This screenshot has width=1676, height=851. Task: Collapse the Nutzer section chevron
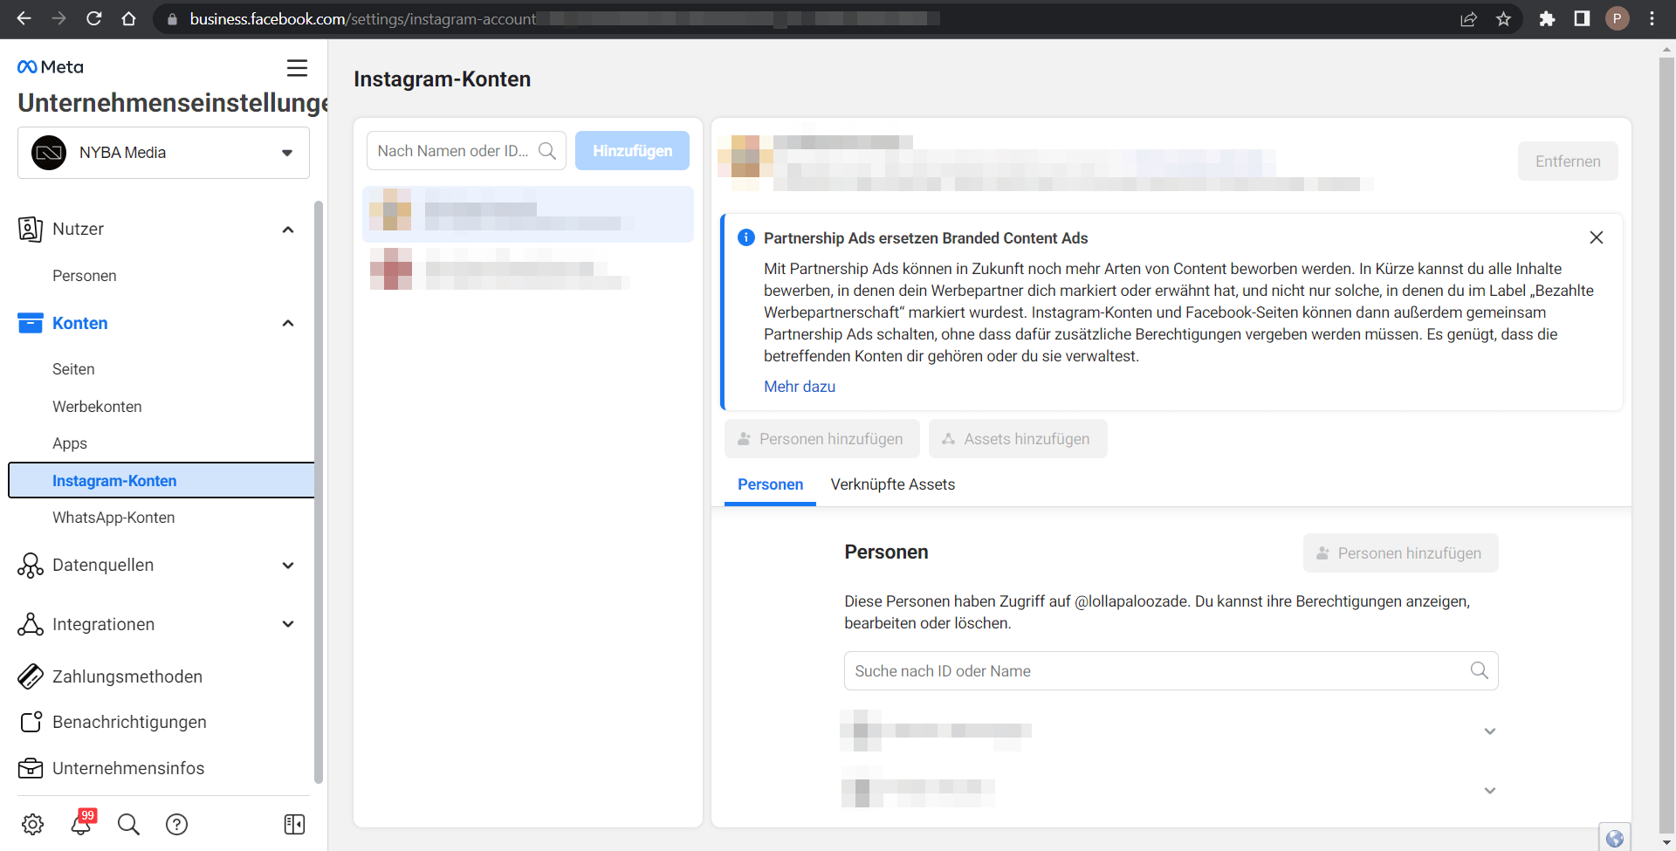288,230
